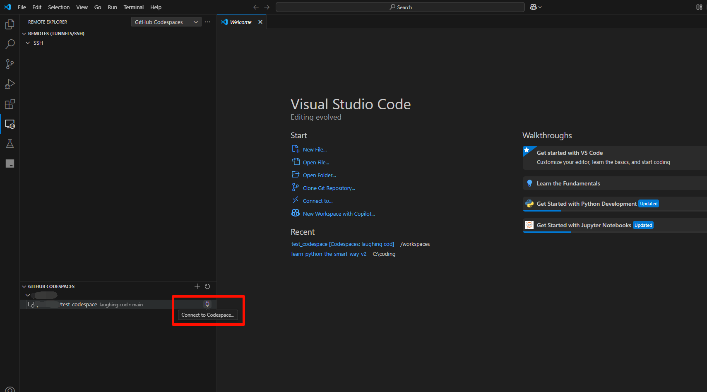Click the Remote Explorer panel title
This screenshot has width=707, height=392.
pyautogui.click(x=48, y=22)
